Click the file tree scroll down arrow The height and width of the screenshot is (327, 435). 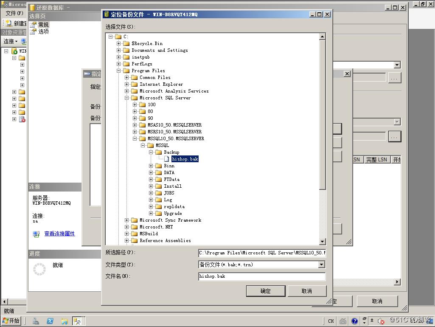coord(322,242)
